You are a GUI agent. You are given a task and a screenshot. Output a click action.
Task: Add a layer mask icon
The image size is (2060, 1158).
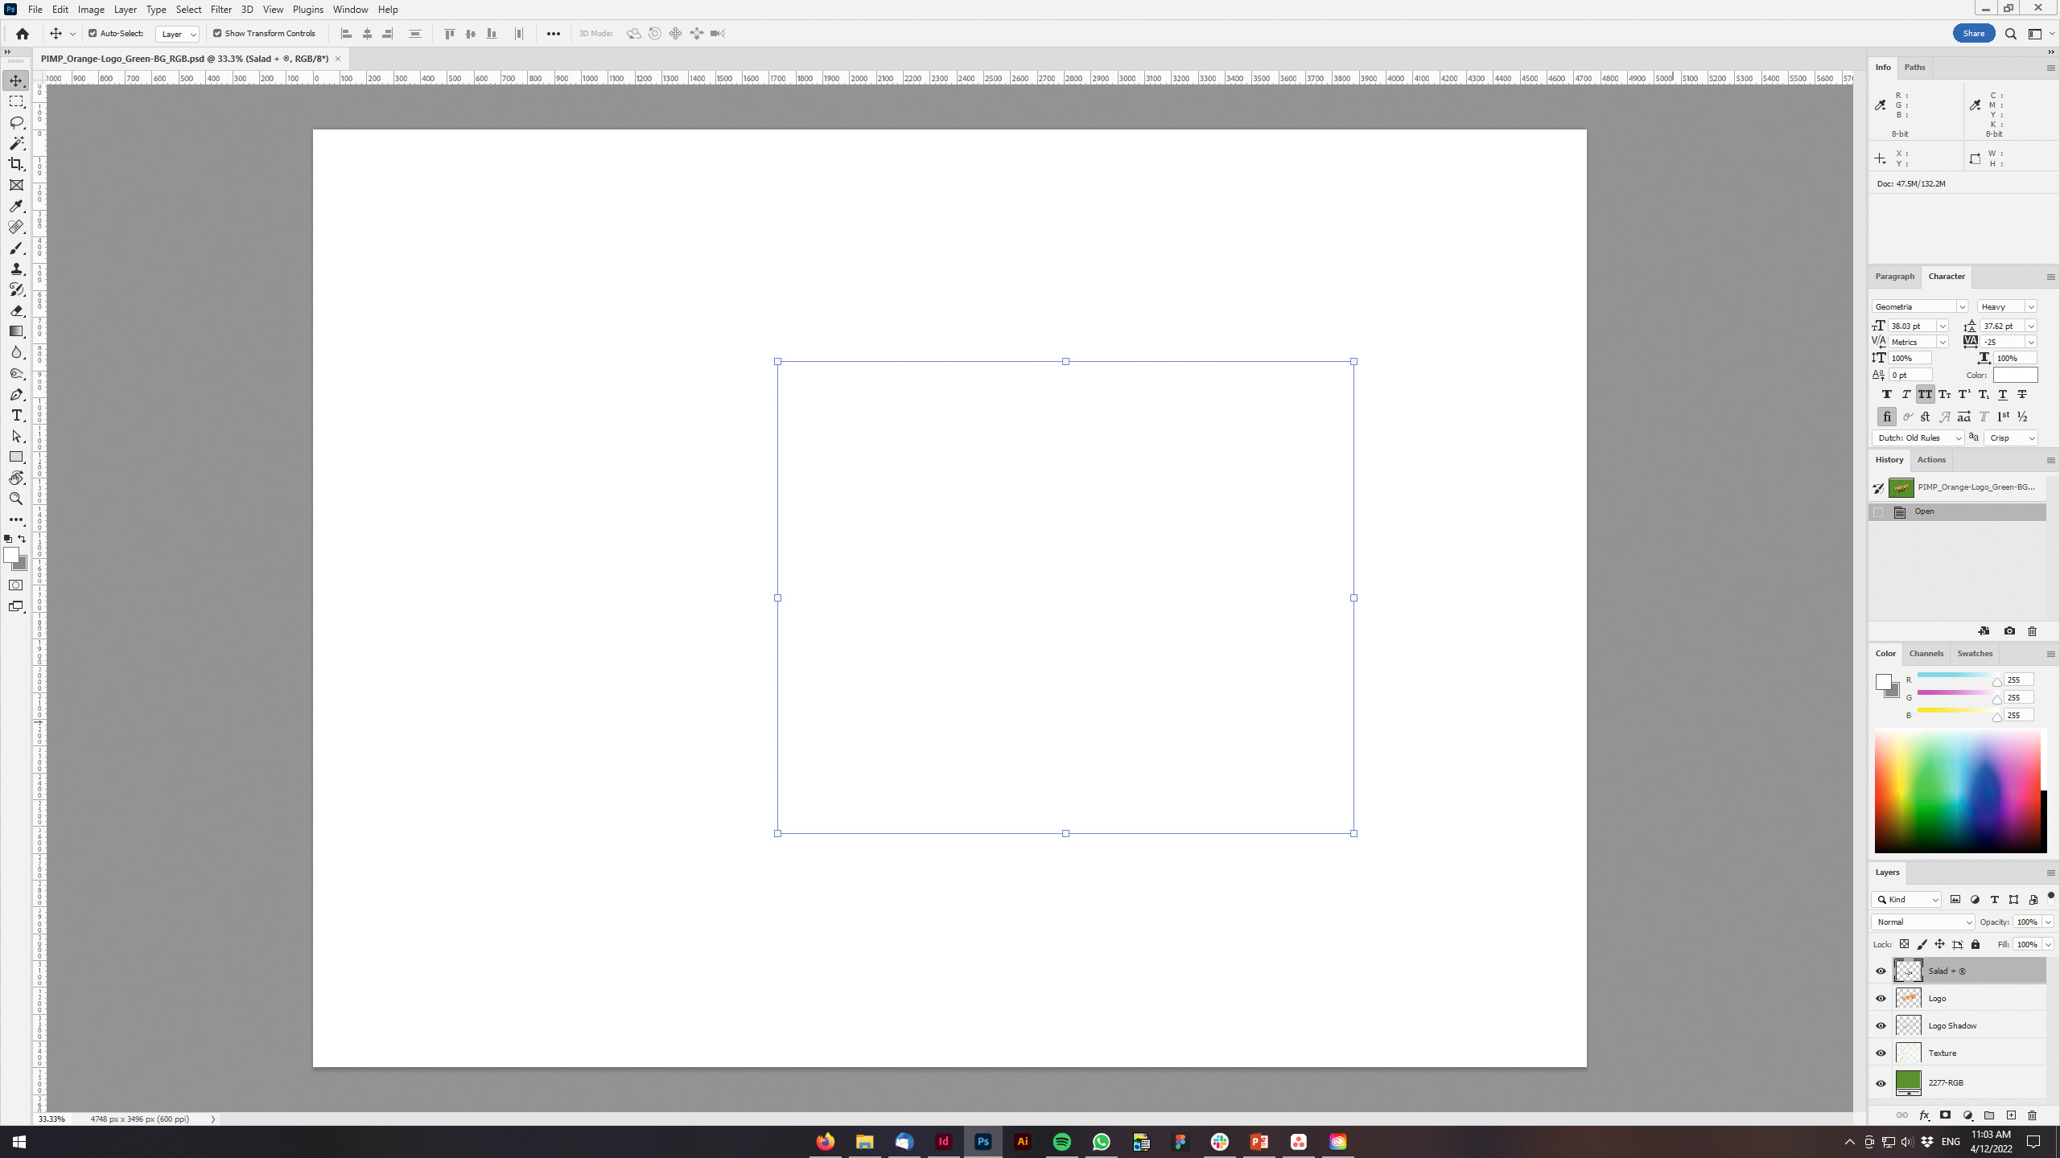[1945, 1115]
